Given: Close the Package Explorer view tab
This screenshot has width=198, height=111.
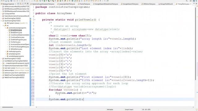Looking at the screenshot, I should point(16,4).
